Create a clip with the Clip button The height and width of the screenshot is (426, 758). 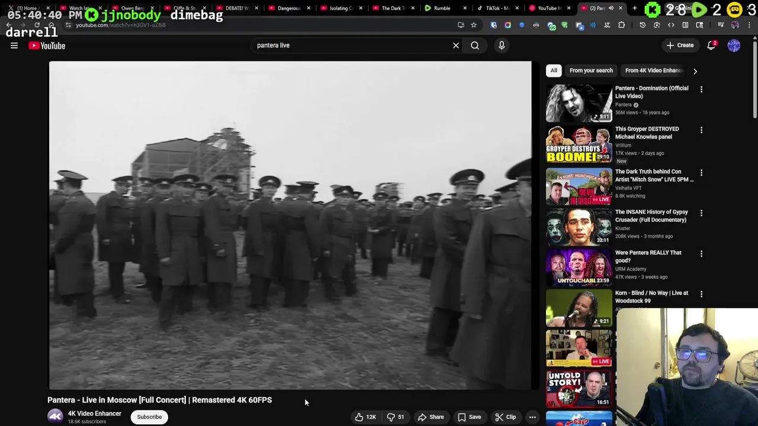505,417
